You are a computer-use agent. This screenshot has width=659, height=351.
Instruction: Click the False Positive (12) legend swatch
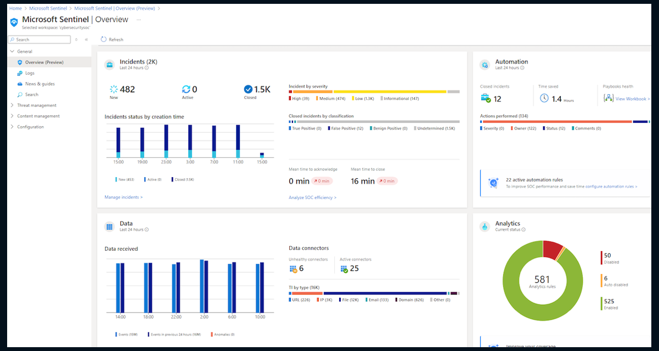coord(329,128)
